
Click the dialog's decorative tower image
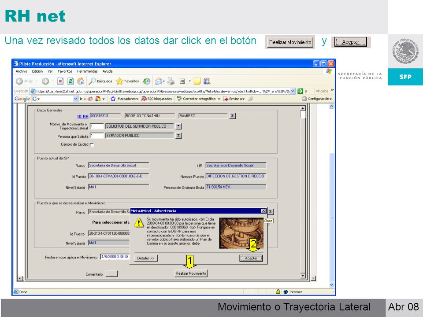[x=241, y=233]
